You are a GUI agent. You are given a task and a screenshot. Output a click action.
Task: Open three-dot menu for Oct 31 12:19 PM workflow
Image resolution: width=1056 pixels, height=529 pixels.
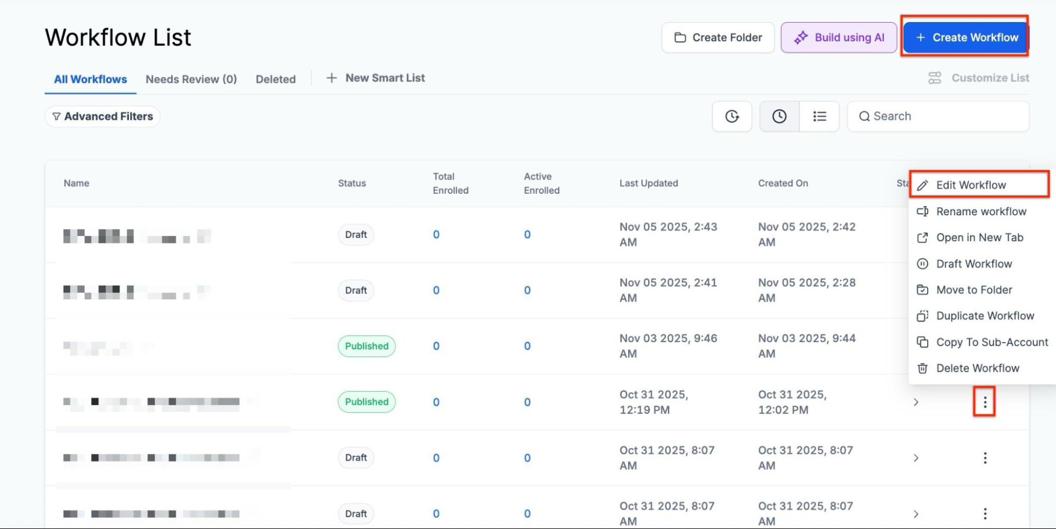pos(985,402)
